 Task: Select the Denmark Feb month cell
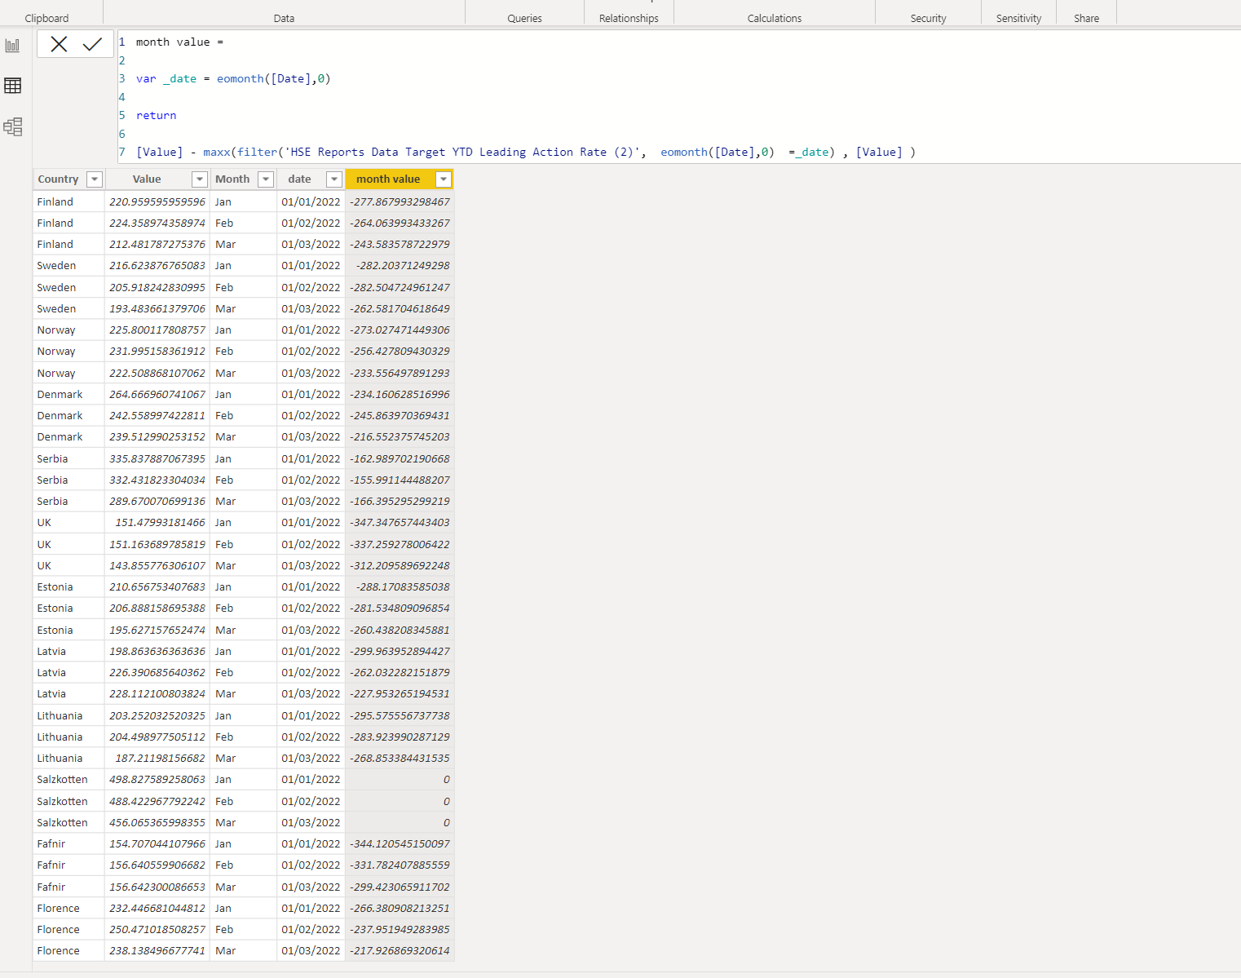point(243,416)
